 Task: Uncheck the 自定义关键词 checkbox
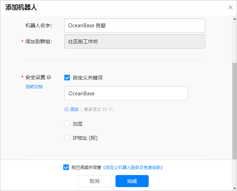(67, 78)
